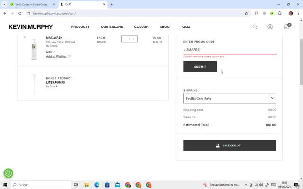Show hidden system tray icons
This screenshot has width=303, height=189.
click(246, 185)
